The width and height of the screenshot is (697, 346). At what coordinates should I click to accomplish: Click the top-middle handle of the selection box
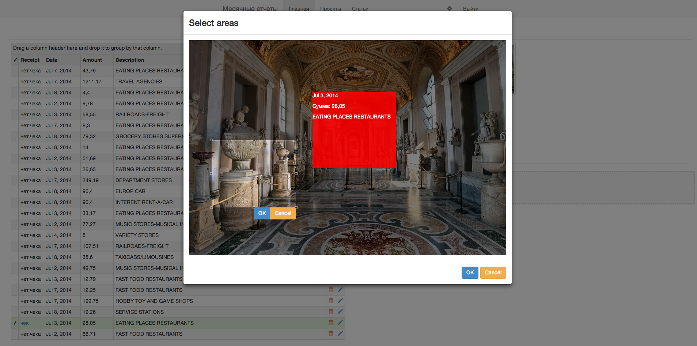(x=254, y=140)
